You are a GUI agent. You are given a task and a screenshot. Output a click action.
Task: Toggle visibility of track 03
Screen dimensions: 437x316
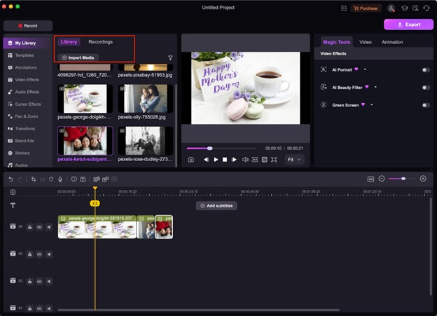click(39, 254)
